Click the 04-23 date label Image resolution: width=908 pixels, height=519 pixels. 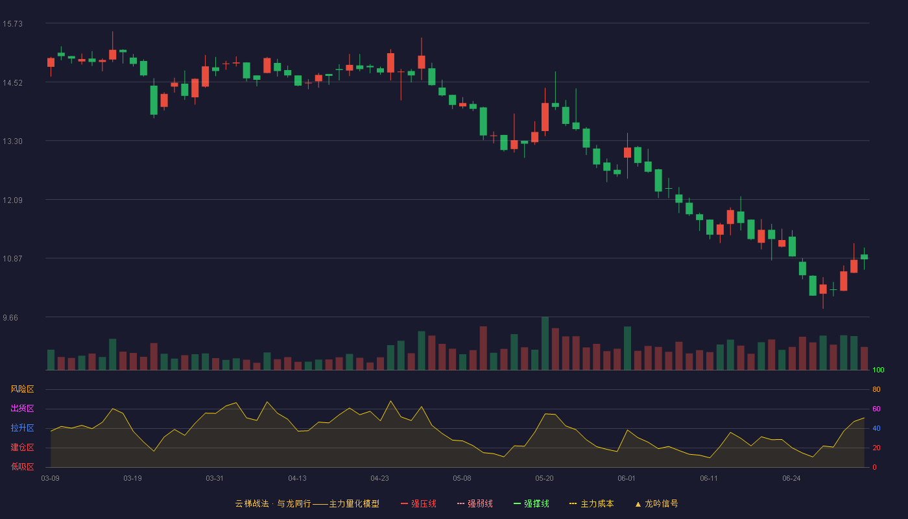pyautogui.click(x=379, y=478)
